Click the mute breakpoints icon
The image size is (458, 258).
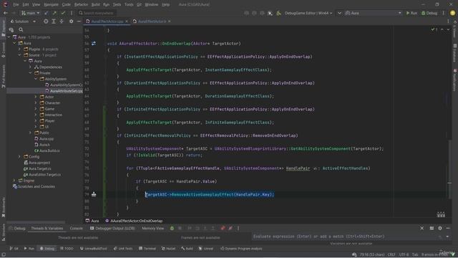click(x=230, y=228)
